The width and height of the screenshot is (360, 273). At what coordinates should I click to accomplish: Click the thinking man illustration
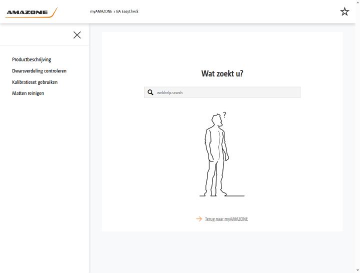click(x=222, y=154)
